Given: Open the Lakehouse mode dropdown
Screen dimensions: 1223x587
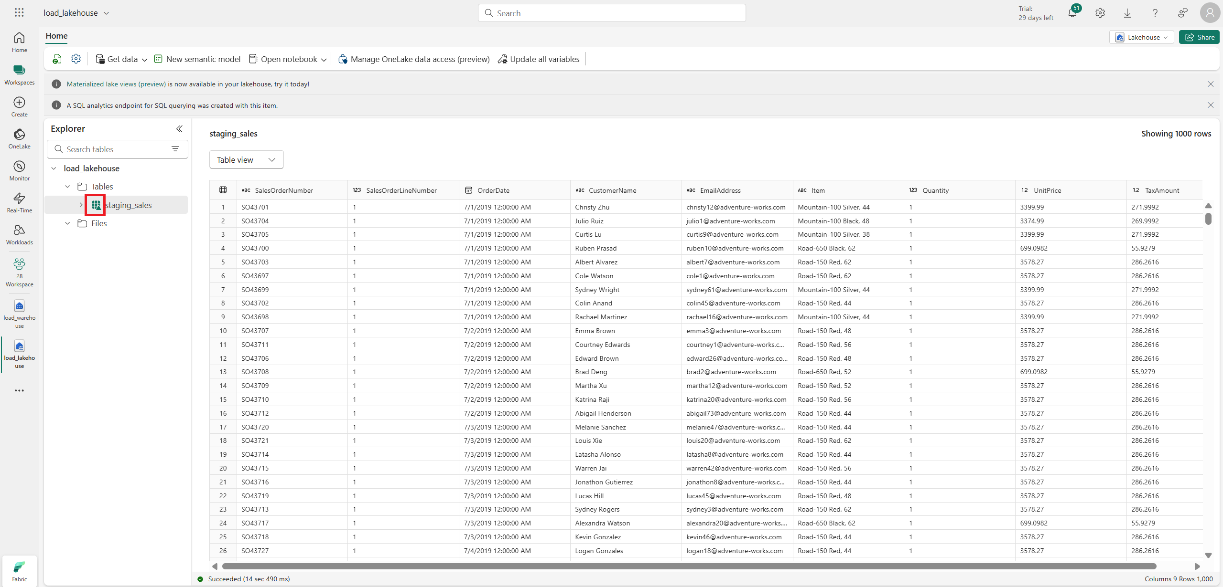Looking at the screenshot, I should click(1141, 37).
